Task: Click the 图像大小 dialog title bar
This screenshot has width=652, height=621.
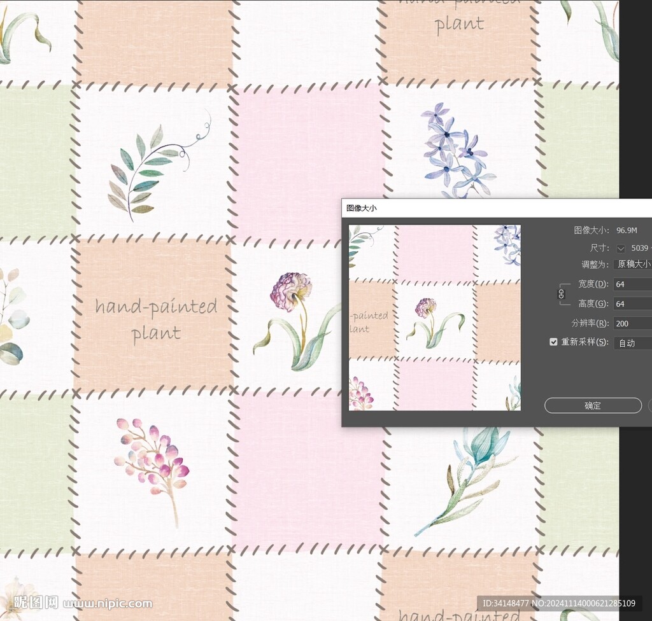Action: (497, 208)
